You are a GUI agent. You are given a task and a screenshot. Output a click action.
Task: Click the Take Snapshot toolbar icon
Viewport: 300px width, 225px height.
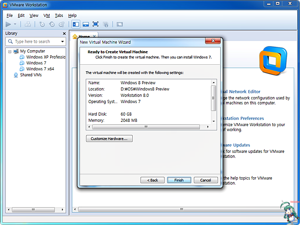point(42,24)
